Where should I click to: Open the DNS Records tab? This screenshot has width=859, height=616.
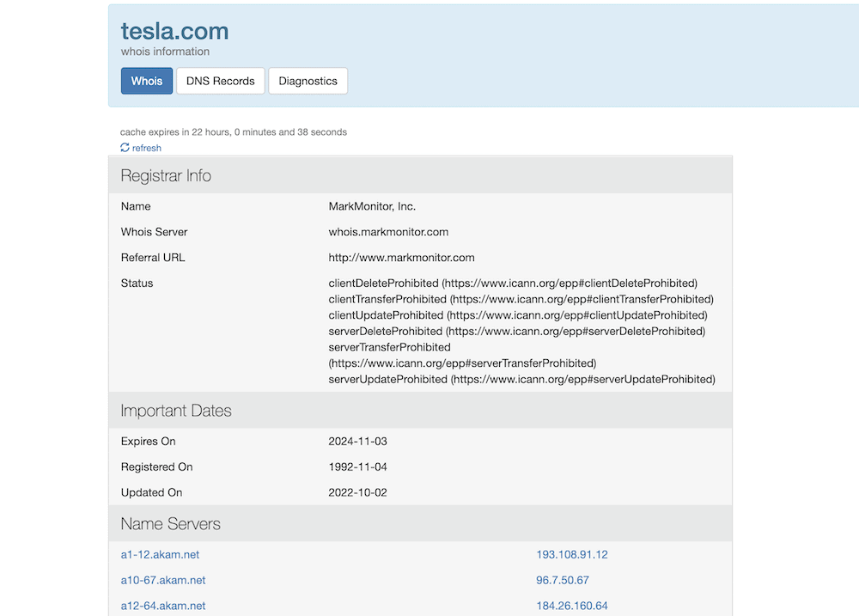tap(220, 81)
